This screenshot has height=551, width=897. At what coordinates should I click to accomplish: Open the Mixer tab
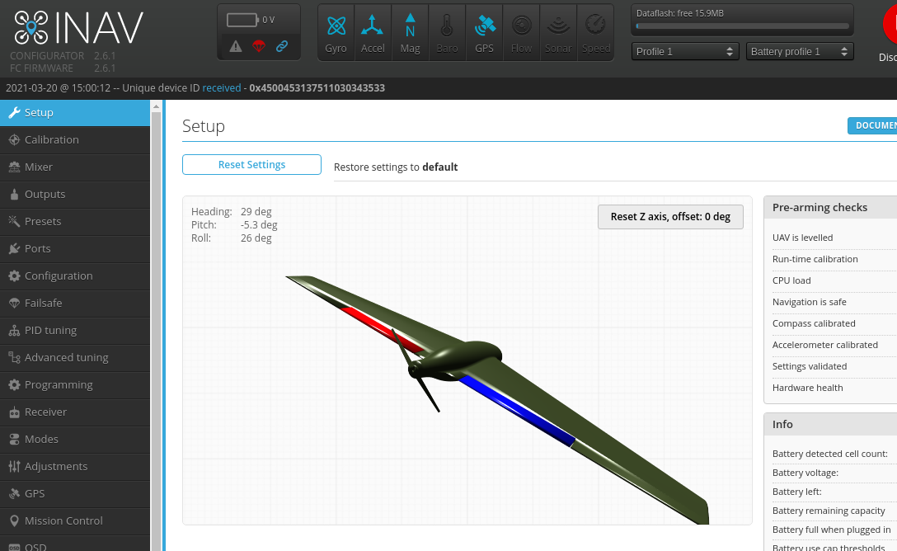pos(75,167)
